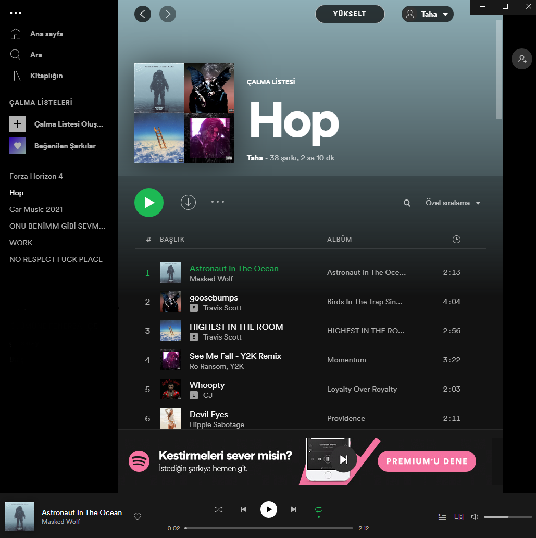Click YÜKSELT upgrade button
The width and height of the screenshot is (536, 538).
click(x=350, y=14)
